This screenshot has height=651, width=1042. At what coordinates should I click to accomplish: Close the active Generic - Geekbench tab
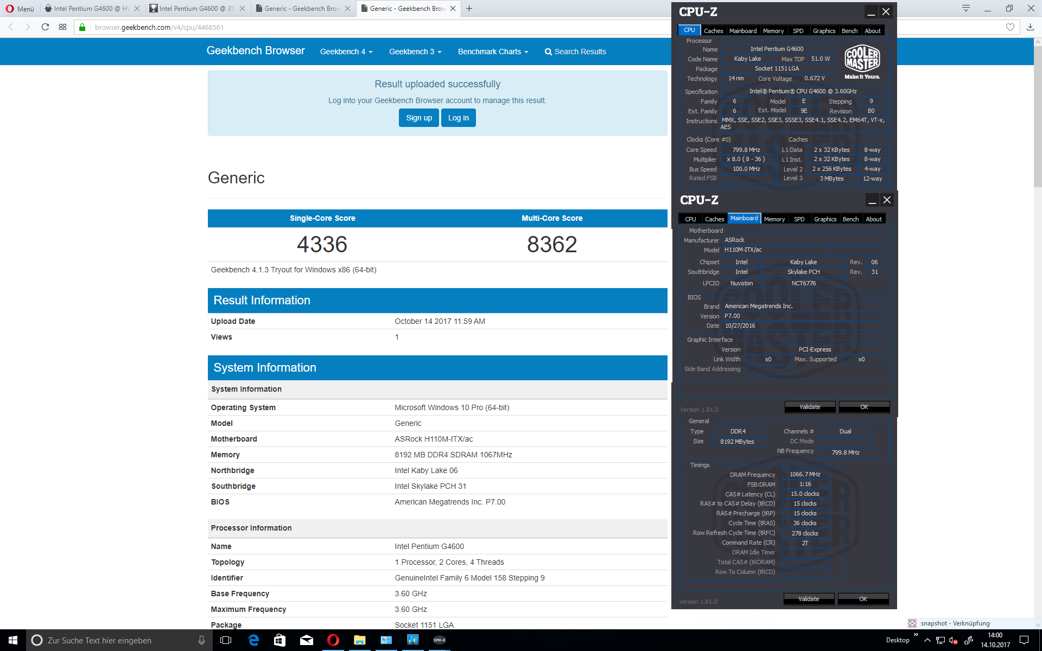453,8
